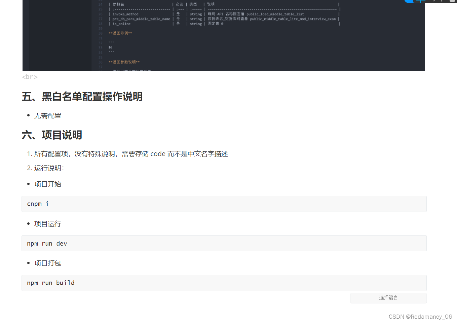Click 'pre_db_para_middle_table_name' in the code image
Image resolution: width=457 pixels, height=323 pixels.
(141, 19)
